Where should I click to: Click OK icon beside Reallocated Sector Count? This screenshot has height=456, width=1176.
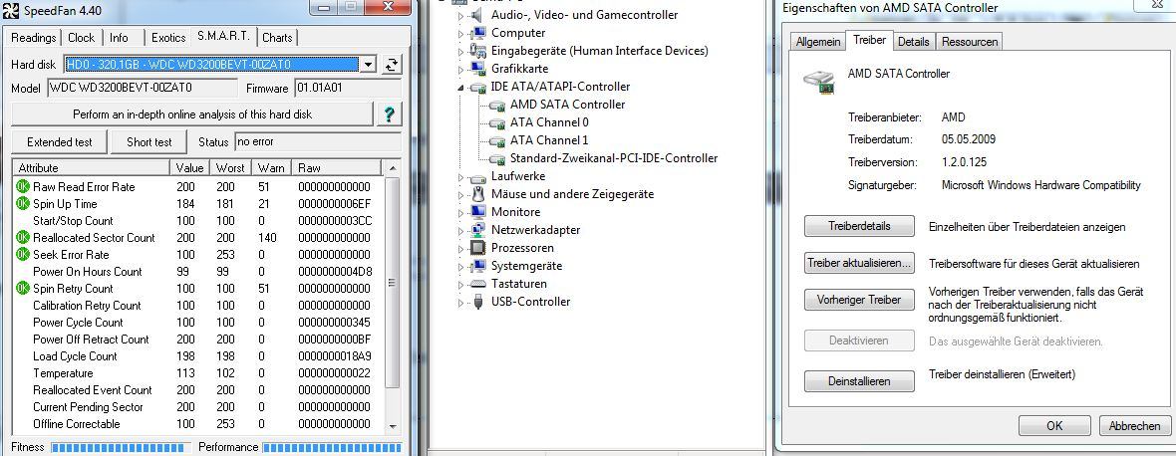click(23, 237)
